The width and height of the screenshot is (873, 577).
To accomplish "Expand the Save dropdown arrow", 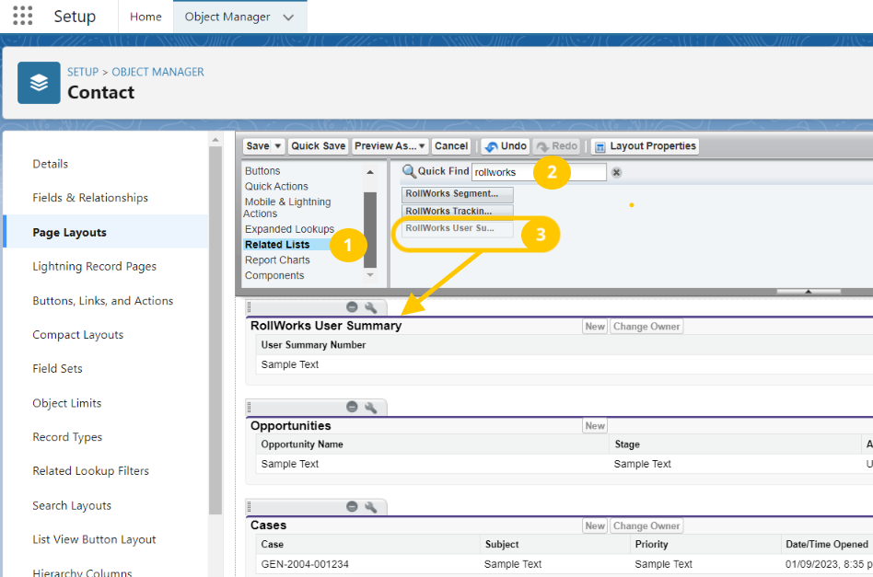I will (x=278, y=146).
